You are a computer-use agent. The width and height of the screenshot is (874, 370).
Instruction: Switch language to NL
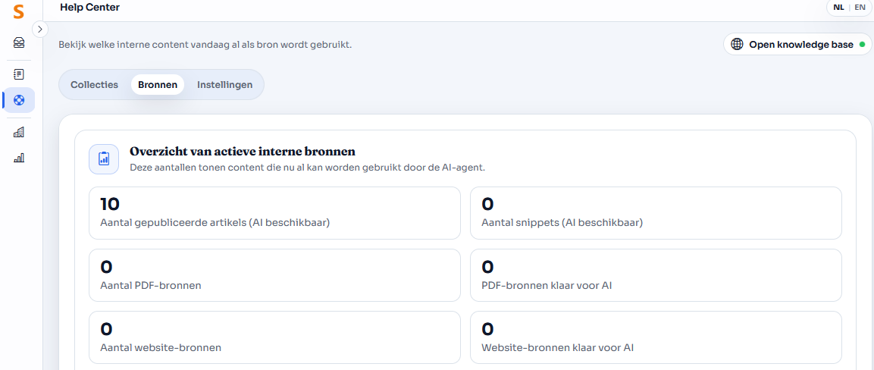[838, 8]
